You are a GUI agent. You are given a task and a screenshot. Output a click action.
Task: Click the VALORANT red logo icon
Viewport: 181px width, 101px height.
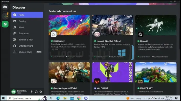[97, 81]
